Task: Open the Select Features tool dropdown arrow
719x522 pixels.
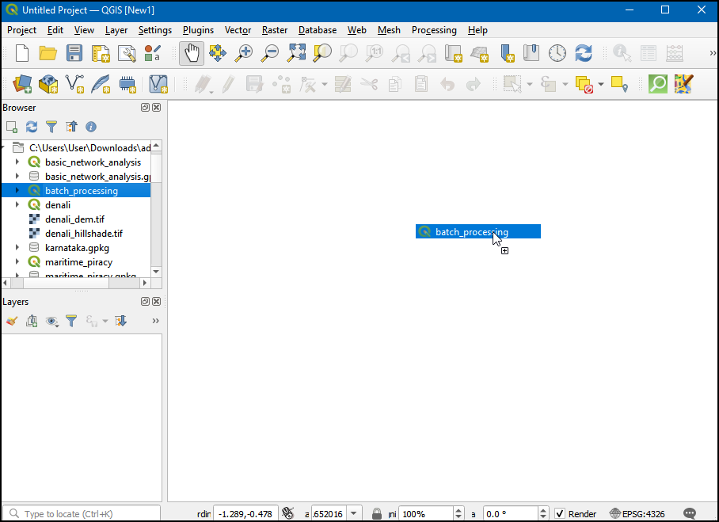Action: click(x=530, y=85)
